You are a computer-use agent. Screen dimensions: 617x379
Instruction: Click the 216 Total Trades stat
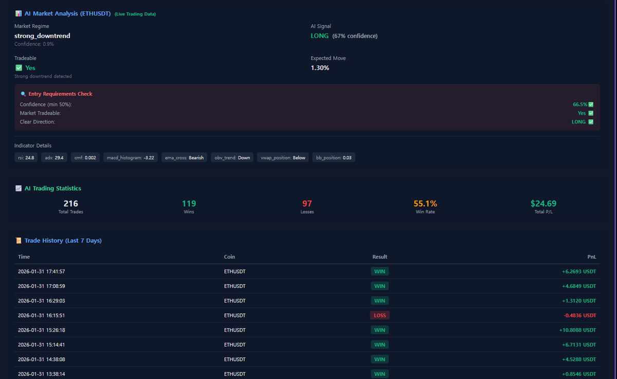click(x=71, y=206)
